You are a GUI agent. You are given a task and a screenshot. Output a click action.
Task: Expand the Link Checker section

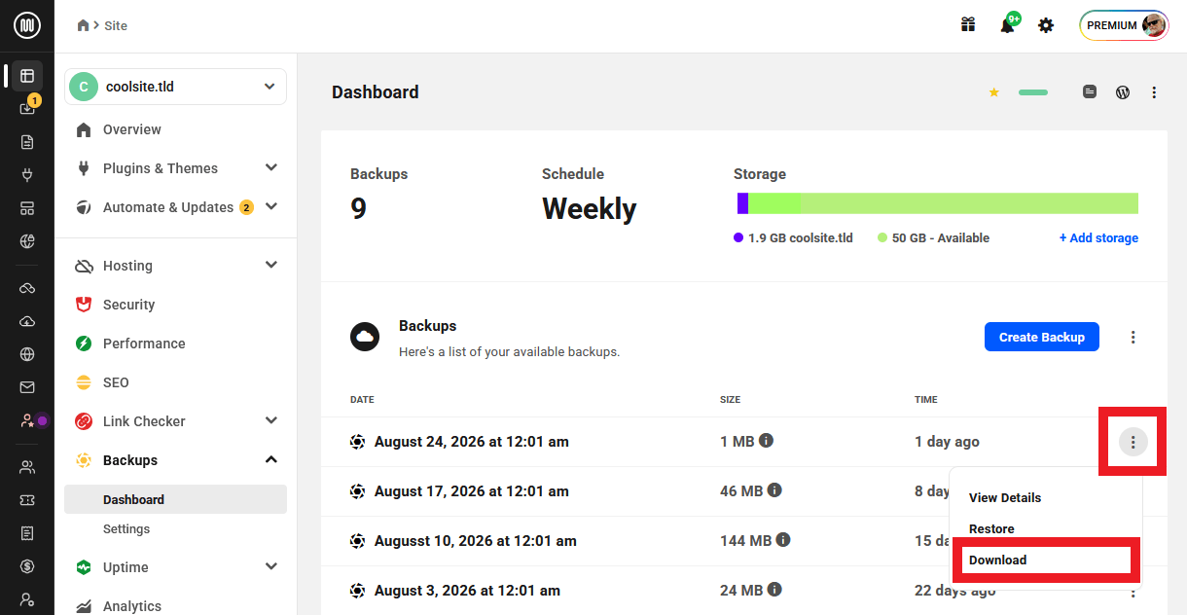click(271, 421)
